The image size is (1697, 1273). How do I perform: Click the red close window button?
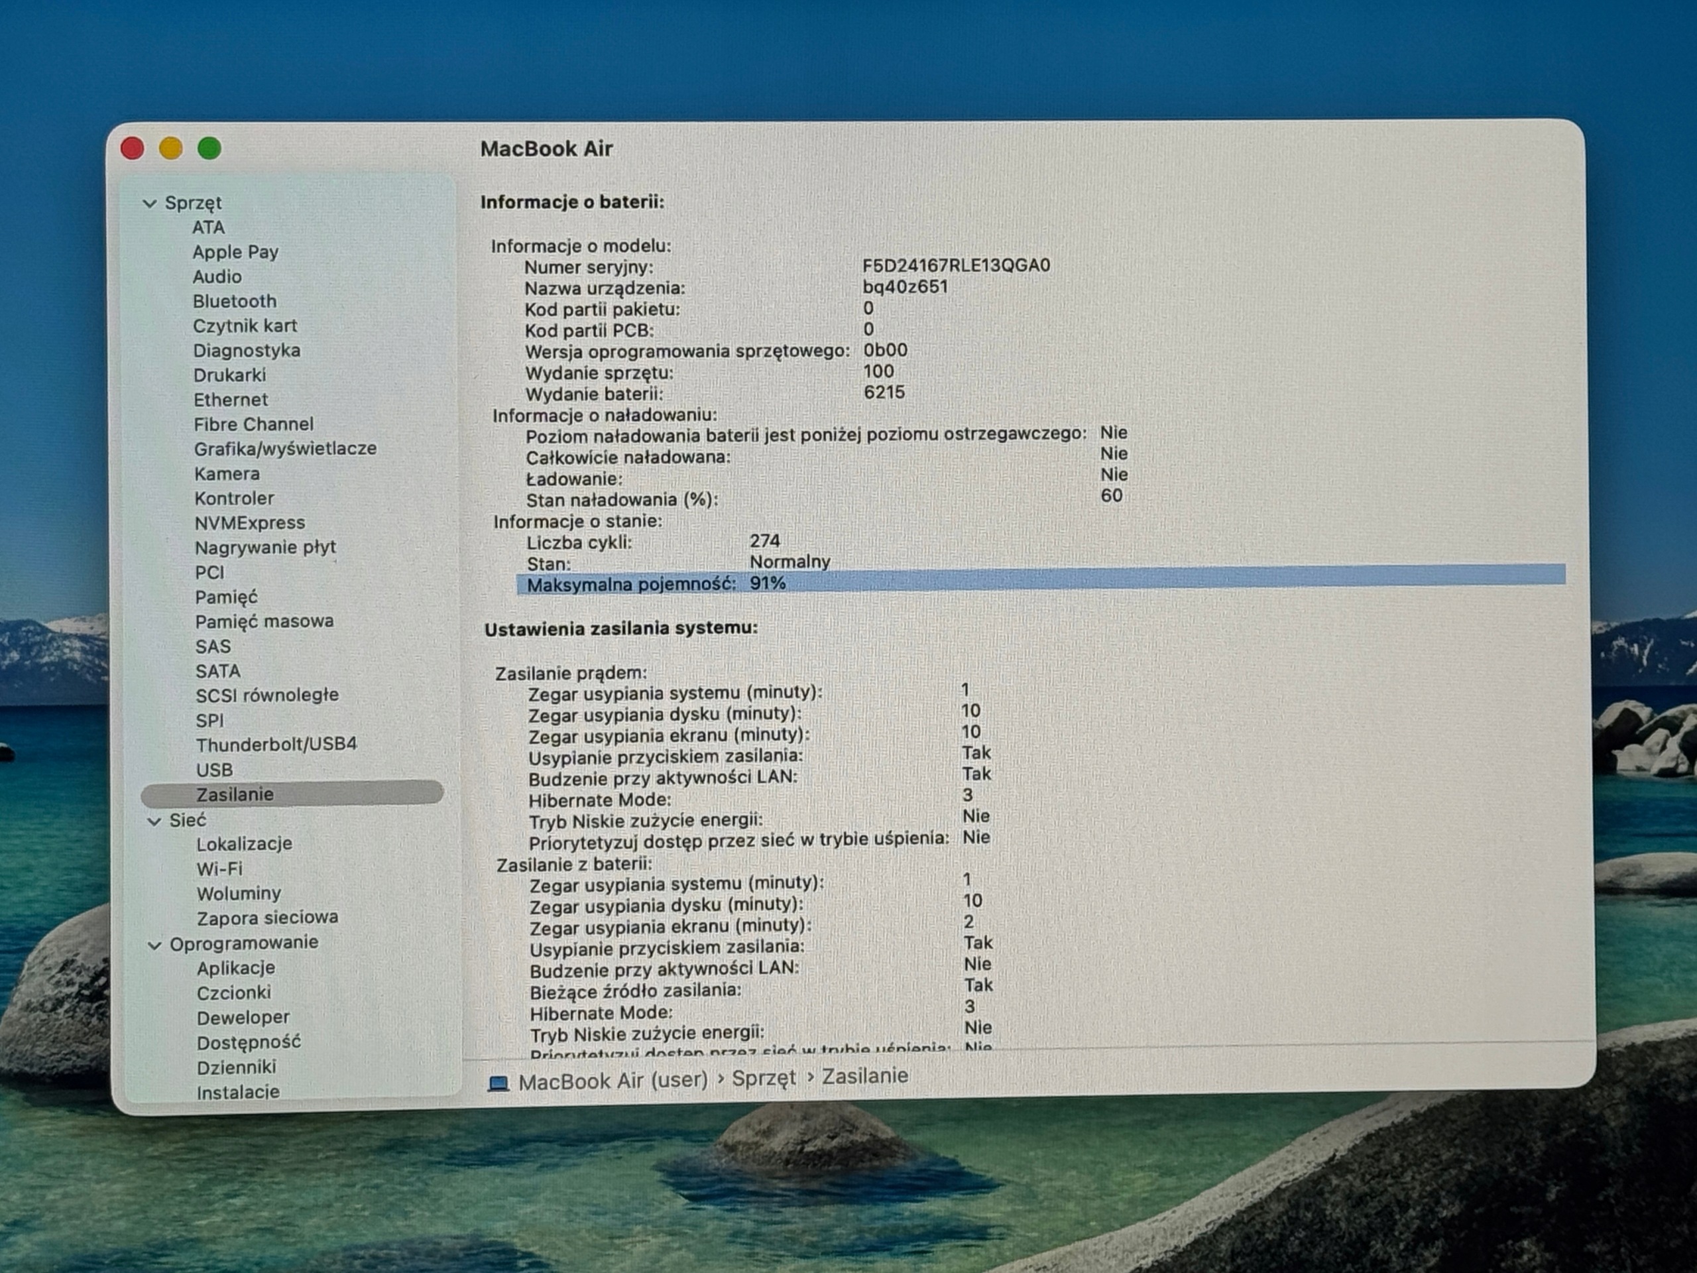coord(133,148)
